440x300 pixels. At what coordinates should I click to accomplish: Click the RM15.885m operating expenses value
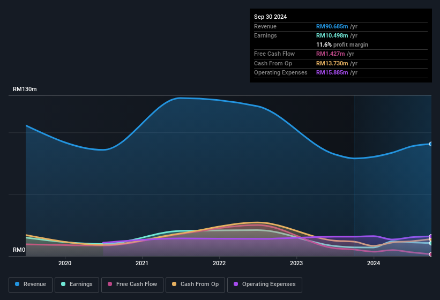332,73
